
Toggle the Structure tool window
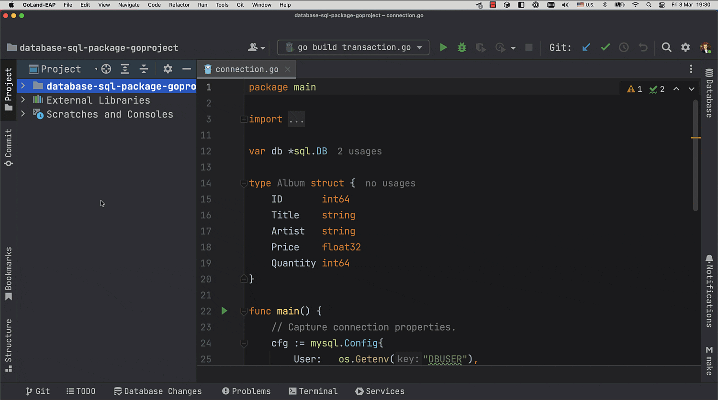tap(8, 345)
